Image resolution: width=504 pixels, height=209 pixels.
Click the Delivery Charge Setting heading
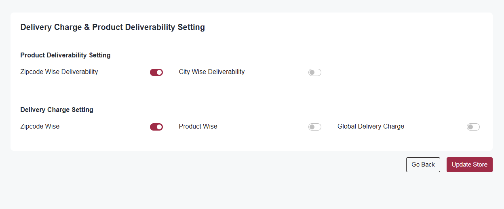pyautogui.click(x=57, y=110)
